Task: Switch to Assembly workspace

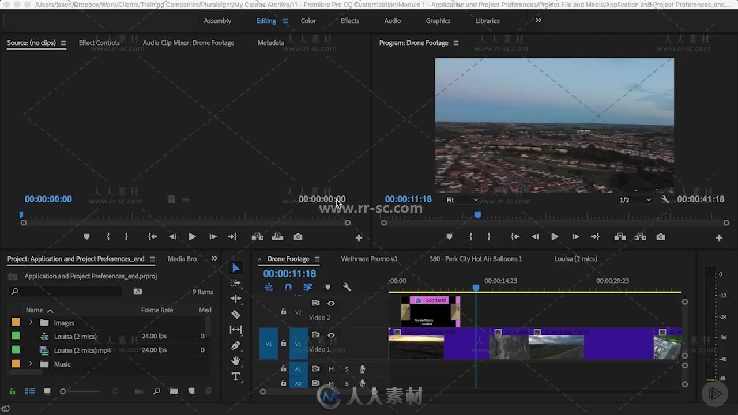Action: coord(217,21)
